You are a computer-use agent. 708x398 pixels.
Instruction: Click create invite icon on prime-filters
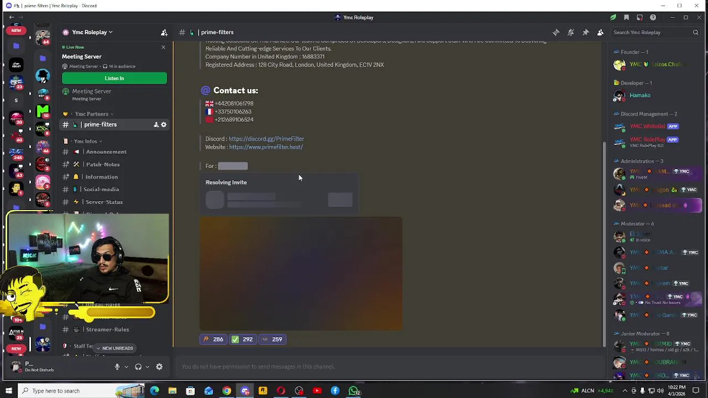pyautogui.click(x=156, y=125)
